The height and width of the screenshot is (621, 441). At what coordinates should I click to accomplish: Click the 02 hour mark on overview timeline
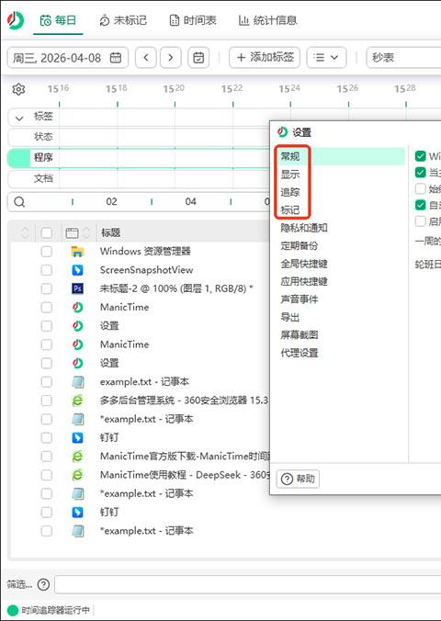click(111, 202)
